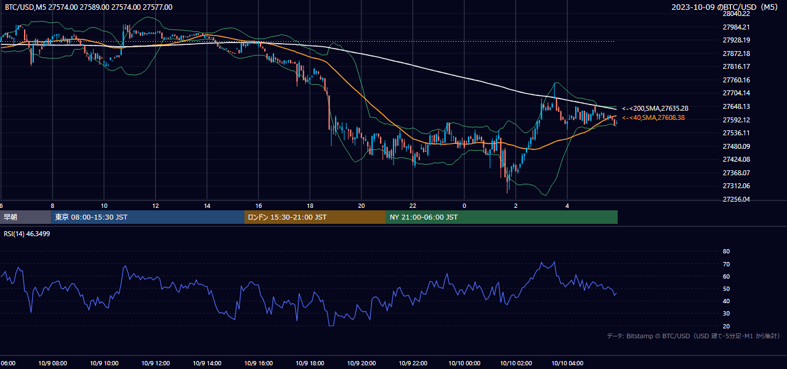The height and width of the screenshot is (369, 787).
Task: Click the NY 21:00-06:00 JST session bar
Action: tap(502, 217)
